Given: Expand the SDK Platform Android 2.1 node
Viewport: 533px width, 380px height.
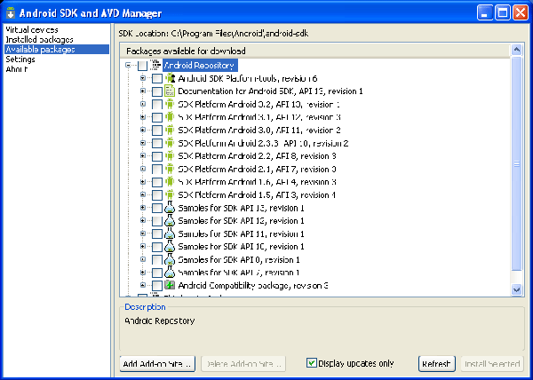Looking at the screenshot, I should (143, 169).
